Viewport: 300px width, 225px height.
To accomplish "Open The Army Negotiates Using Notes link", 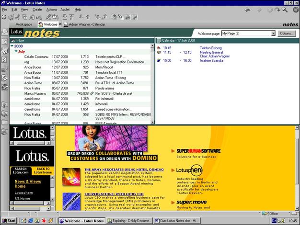I will click(124, 169).
